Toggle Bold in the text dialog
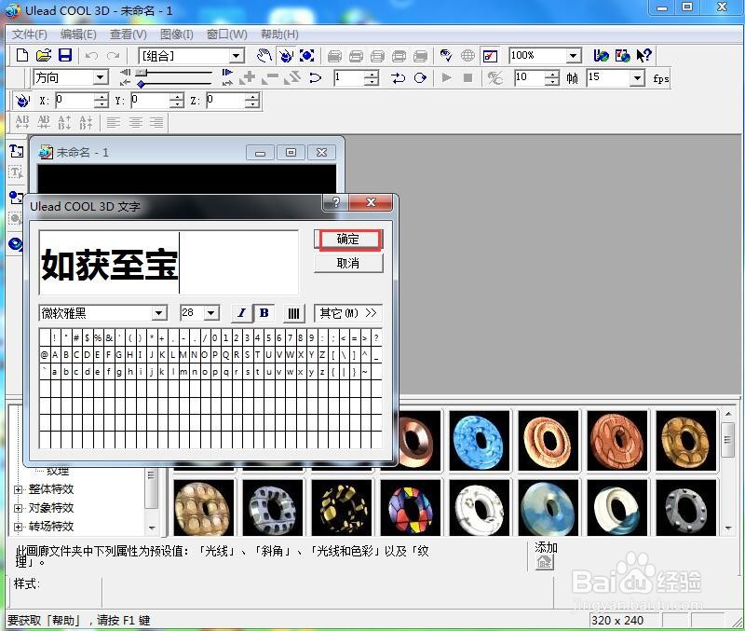Viewport: 745px width, 631px height. click(264, 313)
